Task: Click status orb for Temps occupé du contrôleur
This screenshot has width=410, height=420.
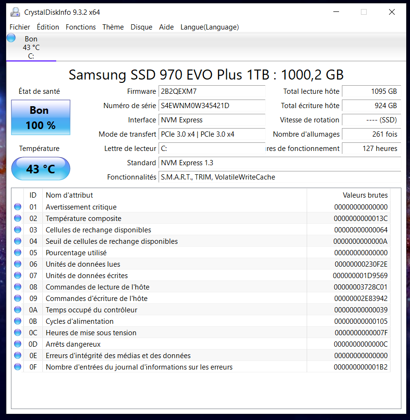Action: coord(18,310)
